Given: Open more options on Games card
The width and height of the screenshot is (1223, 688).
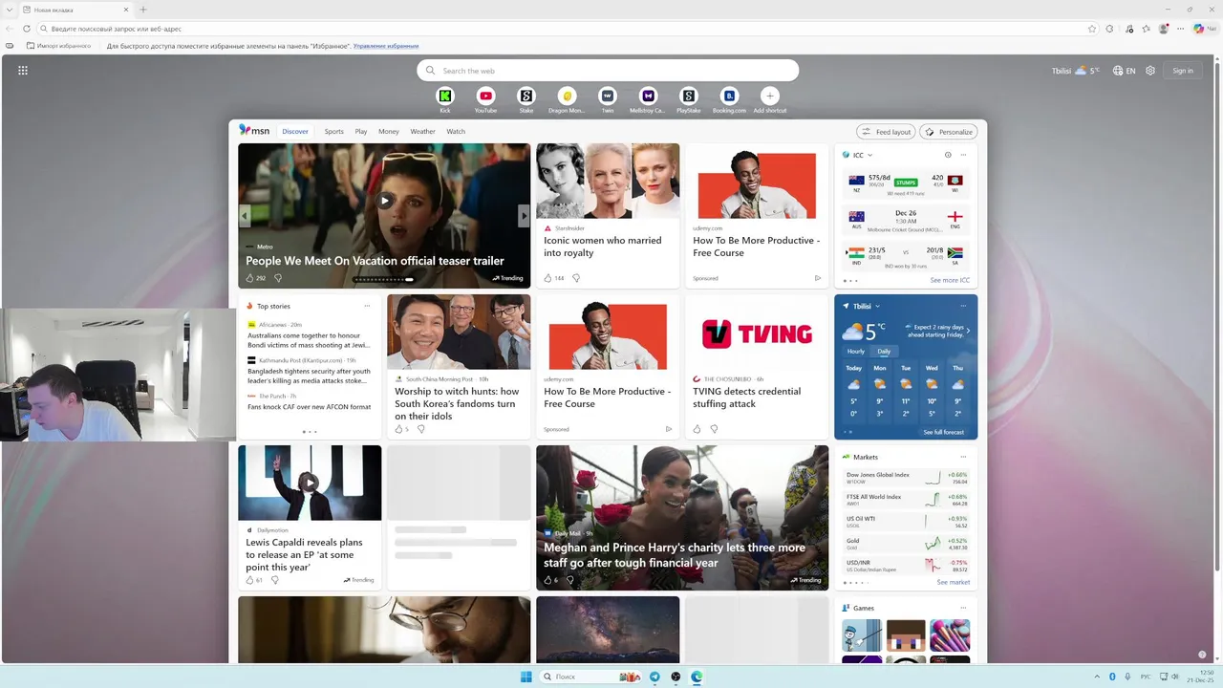Looking at the screenshot, I should click(963, 608).
